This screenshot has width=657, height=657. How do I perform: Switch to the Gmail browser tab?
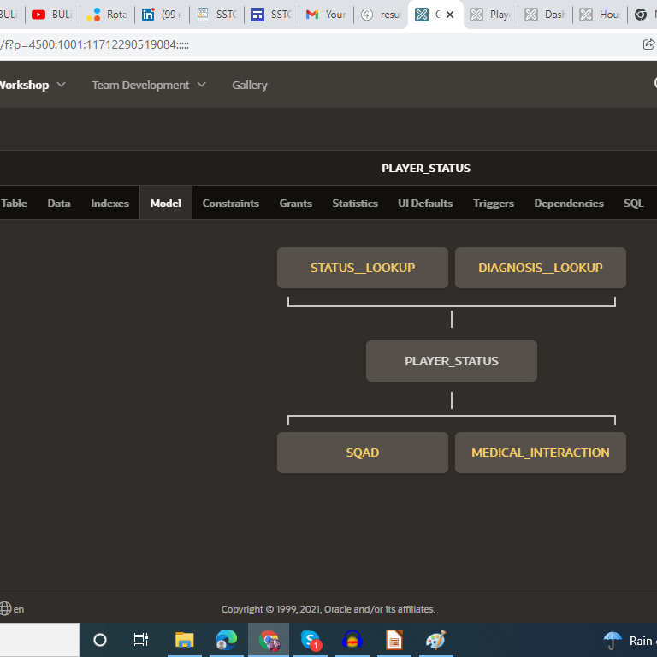tap(325, 15)
